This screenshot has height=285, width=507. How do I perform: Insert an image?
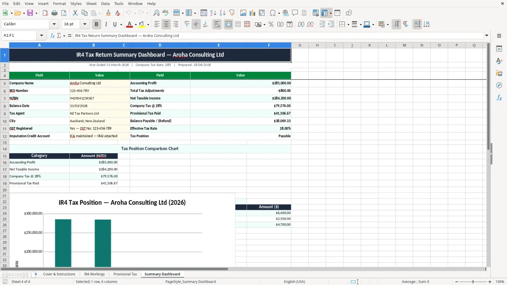click(243, 13)
